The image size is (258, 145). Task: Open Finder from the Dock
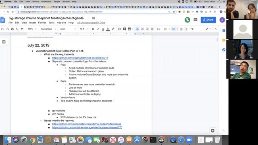pos(8,140)
